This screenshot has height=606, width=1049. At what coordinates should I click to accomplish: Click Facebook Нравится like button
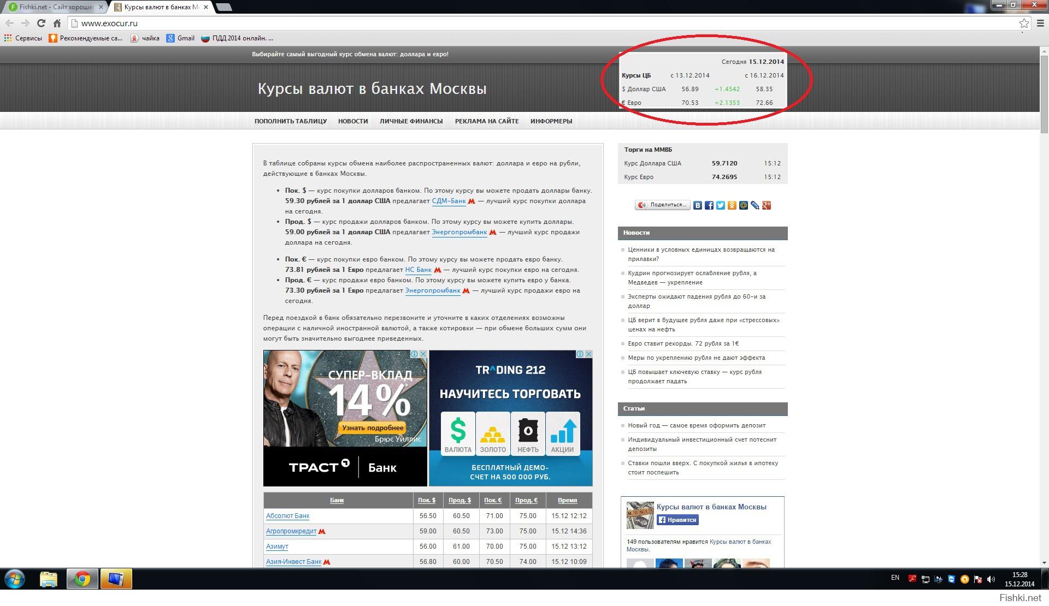click(677, 520)
